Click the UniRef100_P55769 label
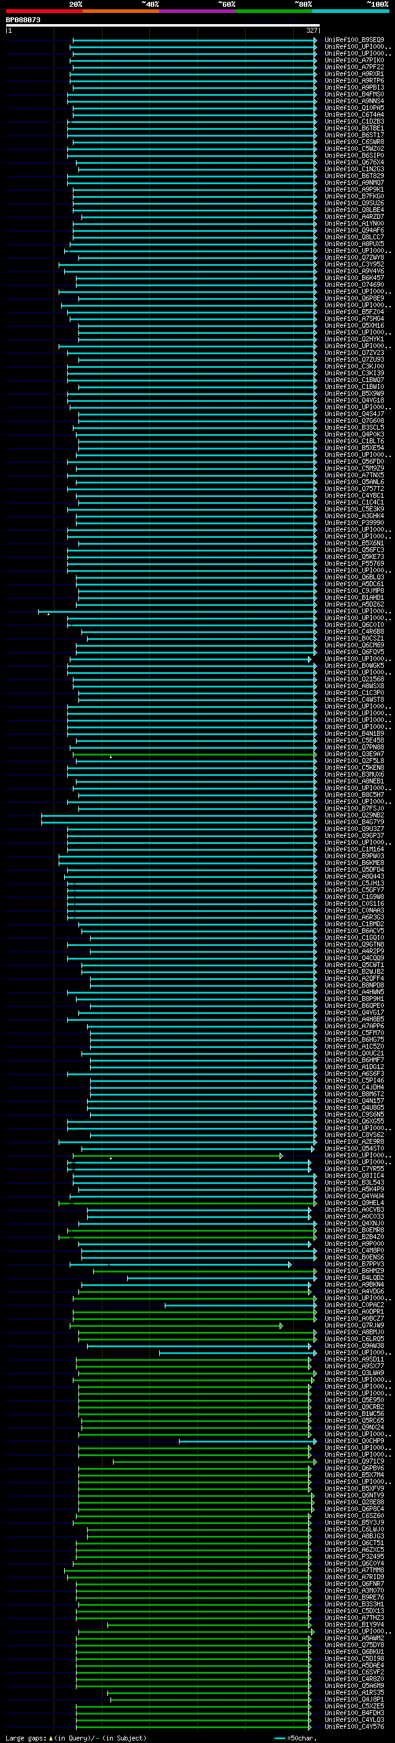 tap(354, 564)
